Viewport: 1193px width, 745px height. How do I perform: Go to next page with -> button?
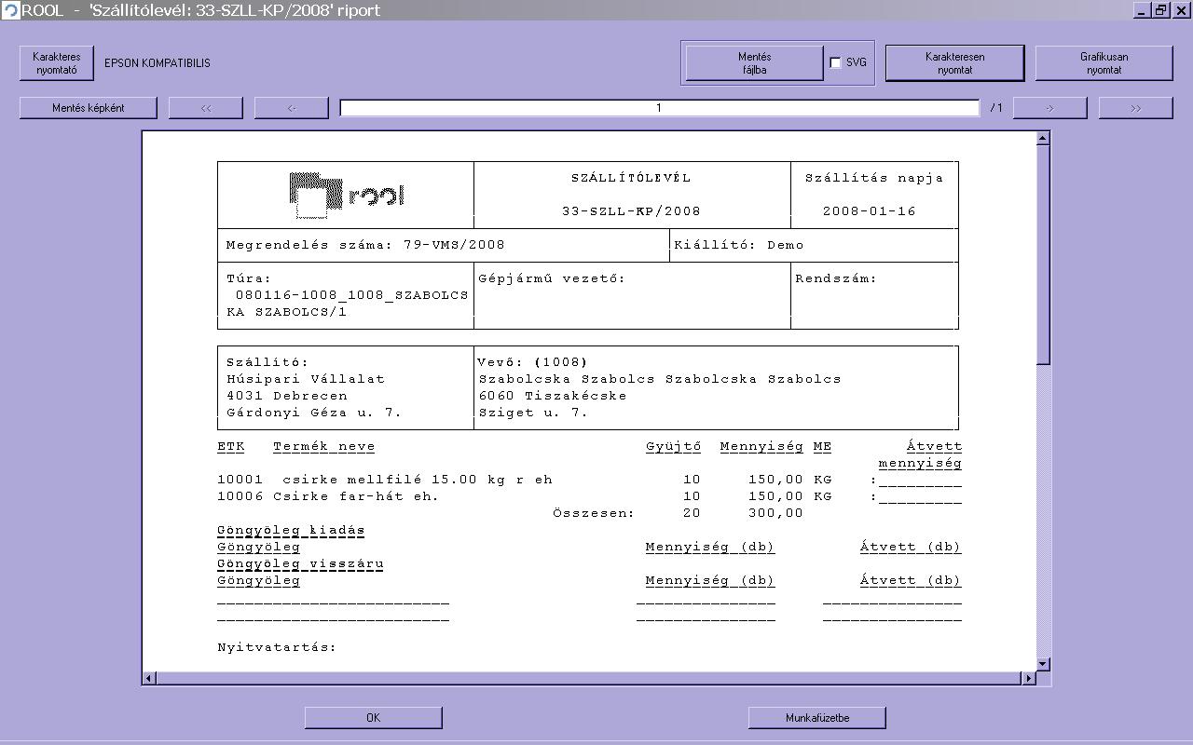pos(1049,108)
